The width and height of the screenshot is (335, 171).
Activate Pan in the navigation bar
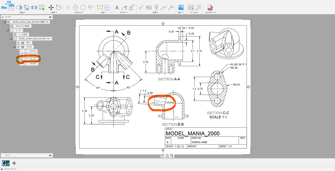[162, 155]
